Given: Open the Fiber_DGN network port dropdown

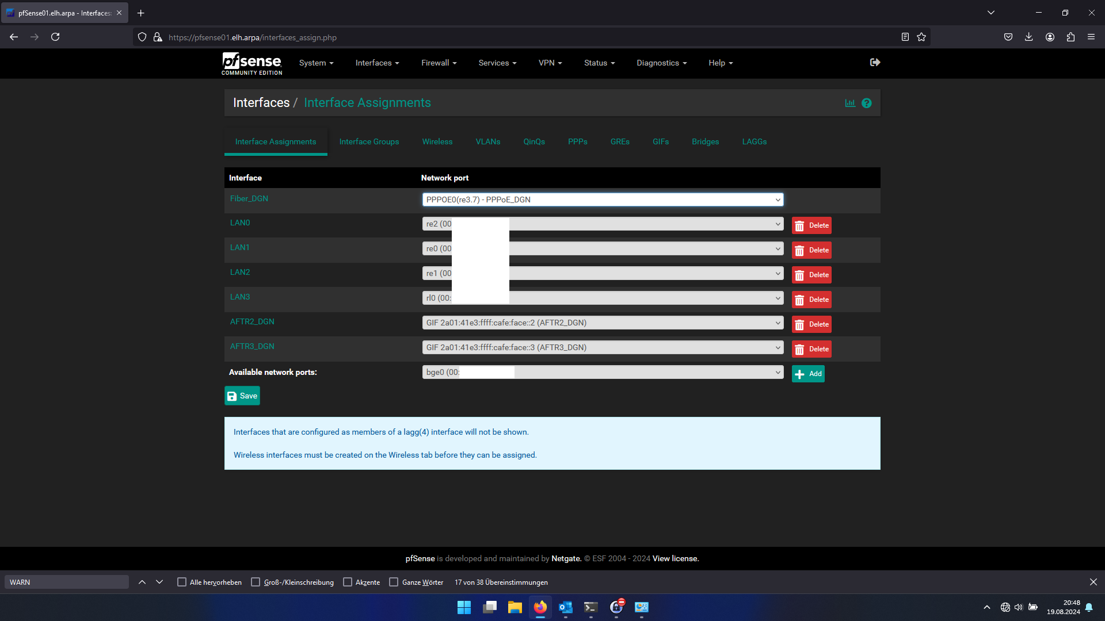Looking at the screenshot, I should coord(603,200).
